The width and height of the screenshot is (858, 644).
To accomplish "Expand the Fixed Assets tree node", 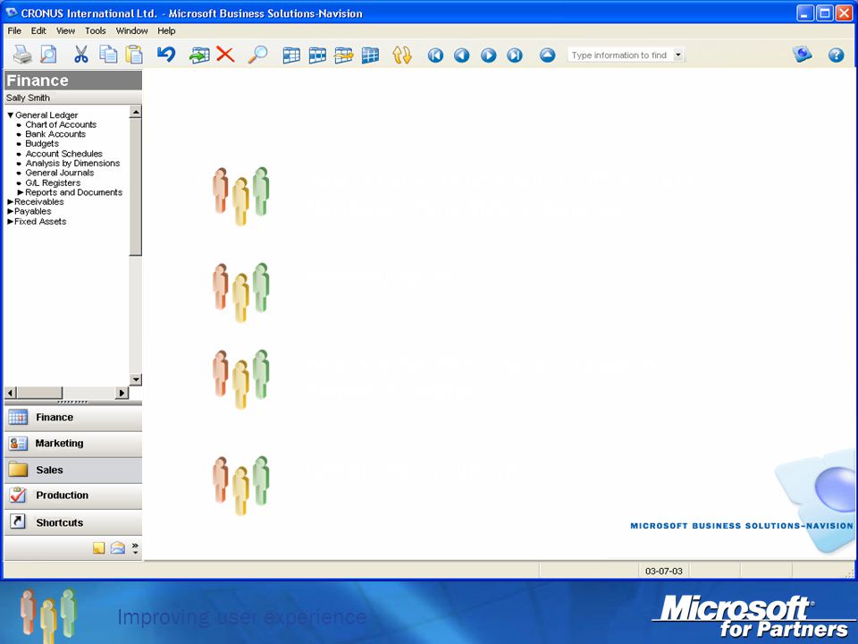I will point(10,221).
